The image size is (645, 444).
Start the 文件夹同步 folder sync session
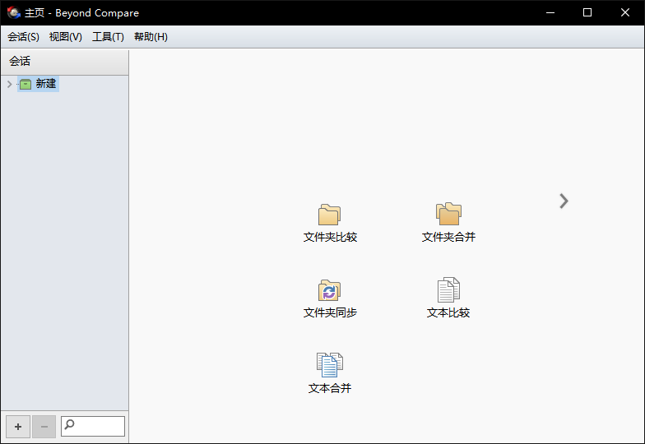329,299
